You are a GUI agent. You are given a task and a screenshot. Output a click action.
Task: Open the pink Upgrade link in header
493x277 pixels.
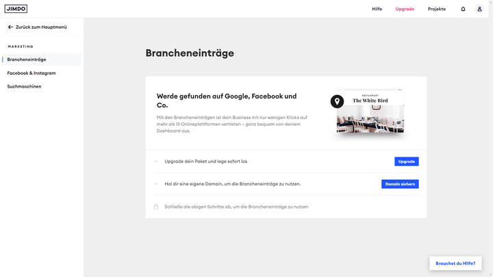405,9
